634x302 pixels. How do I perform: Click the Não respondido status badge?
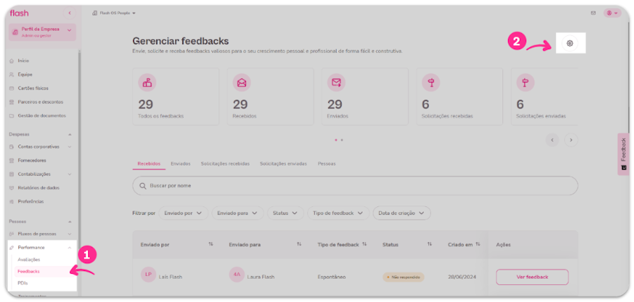(404, 277)
